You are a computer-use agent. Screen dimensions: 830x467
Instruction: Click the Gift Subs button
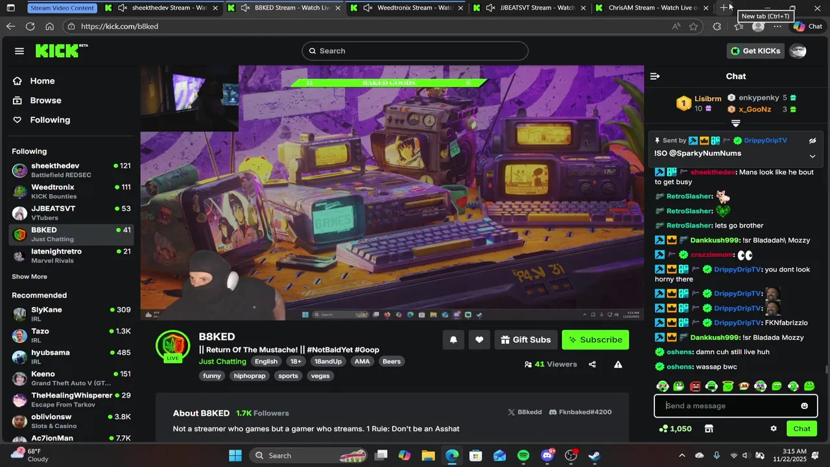point(525,340)
